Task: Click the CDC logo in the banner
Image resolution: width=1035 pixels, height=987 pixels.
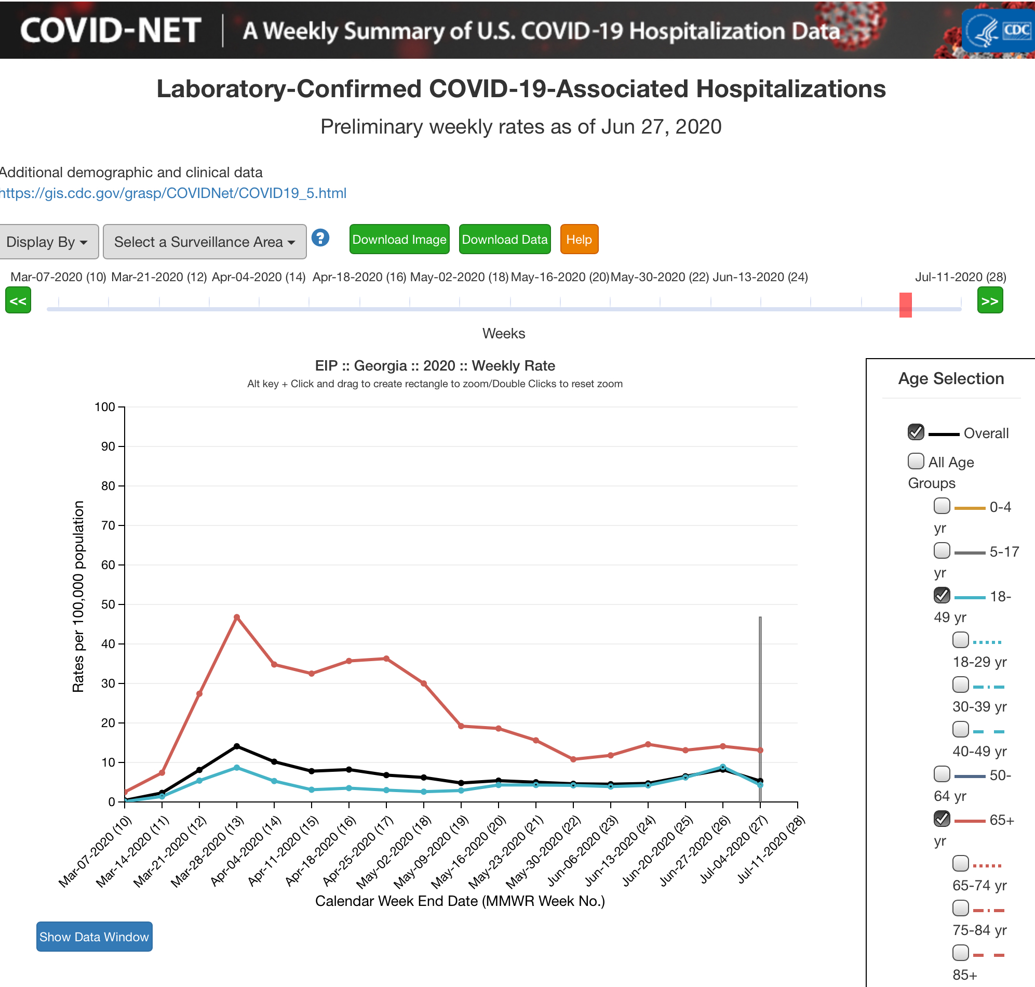Action: pos(998,31)
